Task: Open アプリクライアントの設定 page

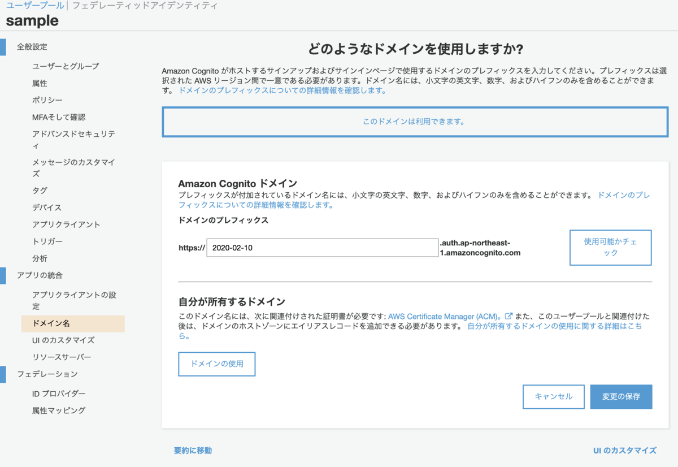Action: click(74, 301)
